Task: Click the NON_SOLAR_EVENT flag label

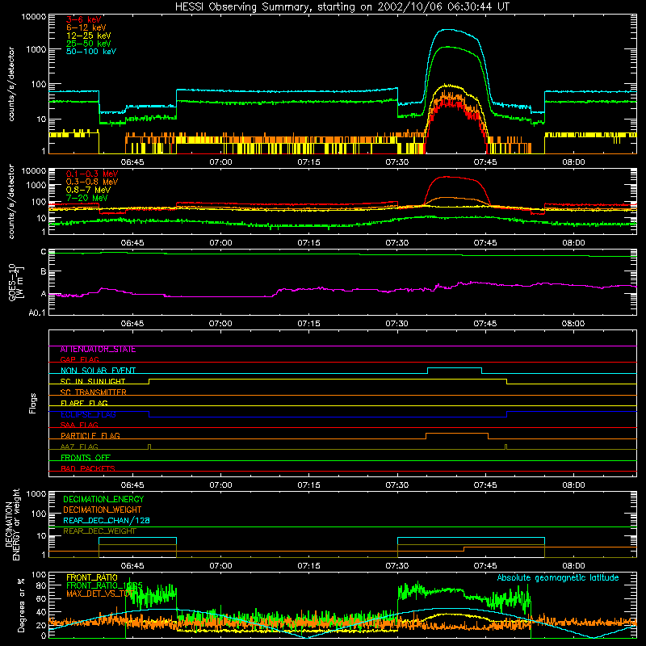Action: pos(98,371)
